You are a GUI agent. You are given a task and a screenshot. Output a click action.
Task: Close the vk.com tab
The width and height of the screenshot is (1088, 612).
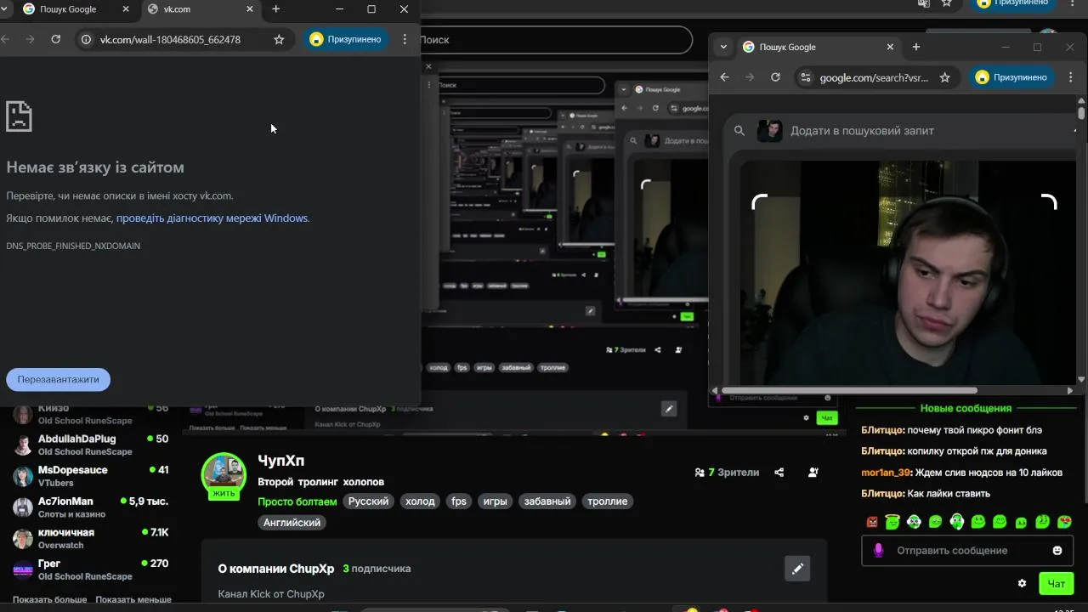pos(250,8)
